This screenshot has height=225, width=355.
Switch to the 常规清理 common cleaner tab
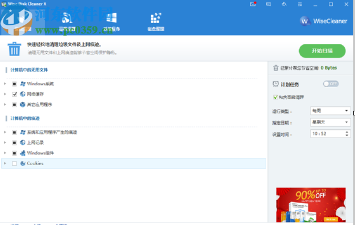23,22
